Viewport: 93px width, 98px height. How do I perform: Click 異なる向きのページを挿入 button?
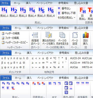[x=49, y=38]
